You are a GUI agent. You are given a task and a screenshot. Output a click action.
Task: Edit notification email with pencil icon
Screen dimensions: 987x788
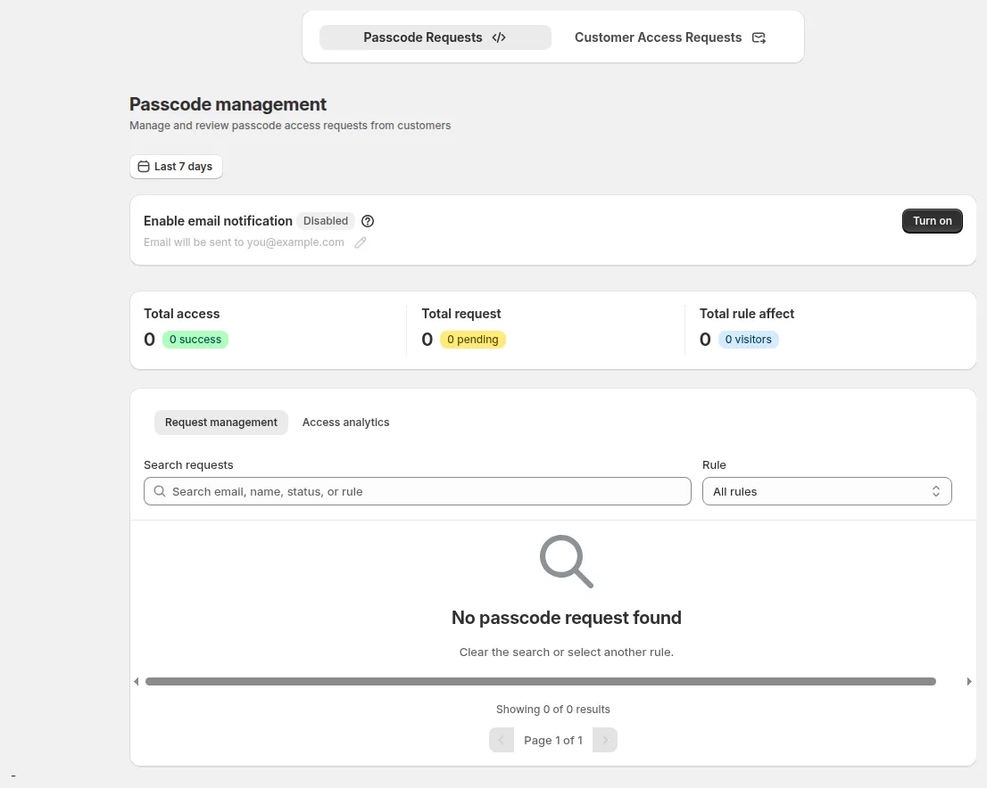(360, 242)
